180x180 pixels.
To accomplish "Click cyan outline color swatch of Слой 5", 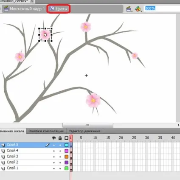I will coord(67,145).
